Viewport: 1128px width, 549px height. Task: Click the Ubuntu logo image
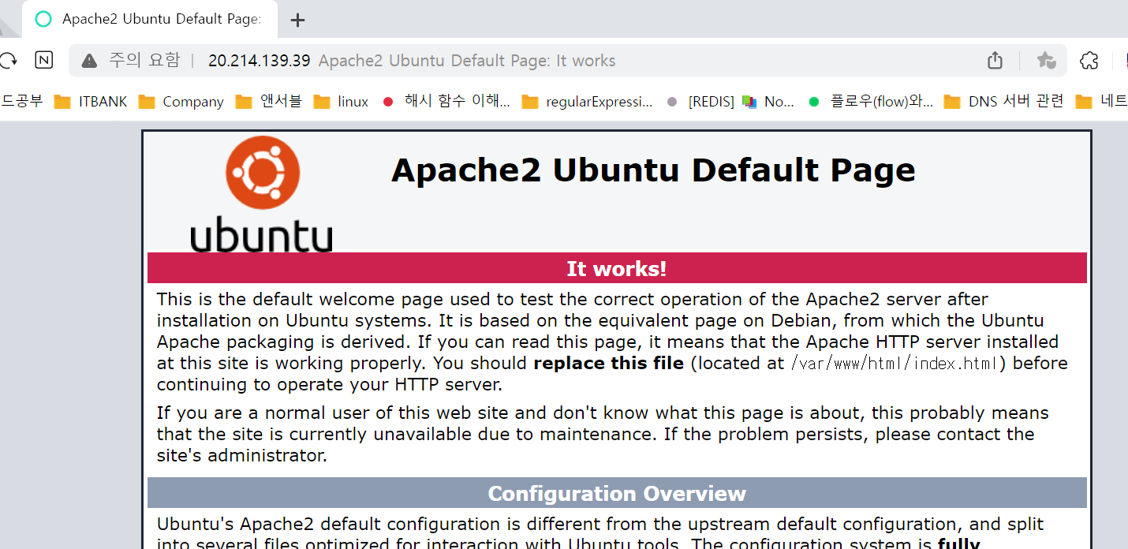point(262,194)
